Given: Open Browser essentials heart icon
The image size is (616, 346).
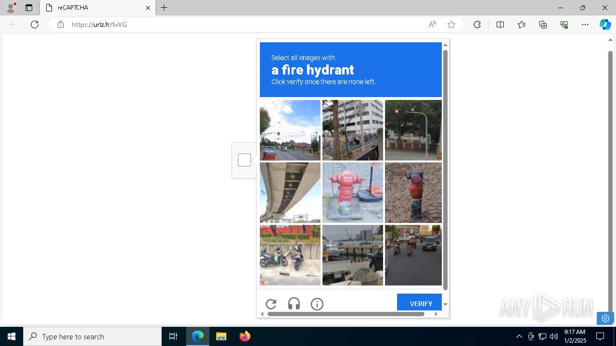Looking at the screenshot, I should (x=564, y=25).
